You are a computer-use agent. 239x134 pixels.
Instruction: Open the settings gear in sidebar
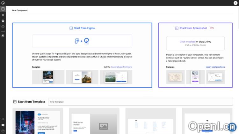tap(3, 21)
